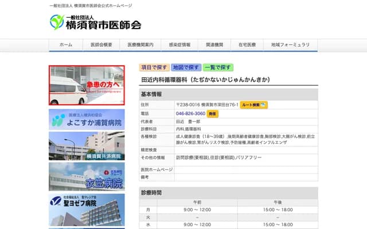Screen dimensions: 367x229
Task: Click the 横須賀市医師会 logo
Action: coord(95,23)
